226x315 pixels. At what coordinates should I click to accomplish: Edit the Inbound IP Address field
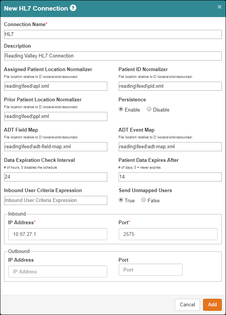58,234
